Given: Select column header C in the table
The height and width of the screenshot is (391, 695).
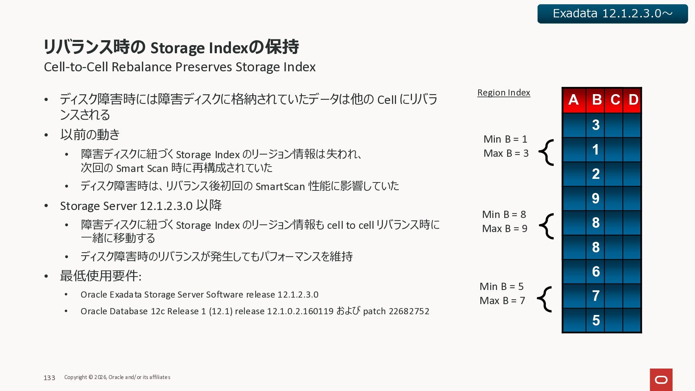Looking at the screenshot, I should tap(615, 100).
